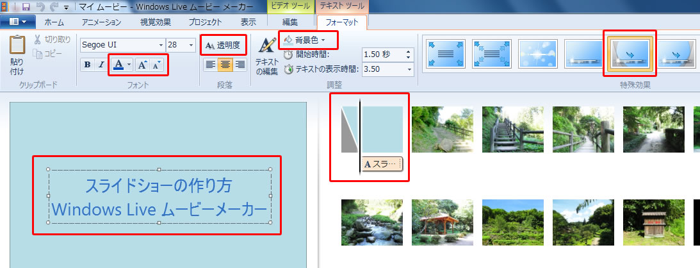Click the Transparency (透明度) button
Screen dimensions: 700x268
222,45
